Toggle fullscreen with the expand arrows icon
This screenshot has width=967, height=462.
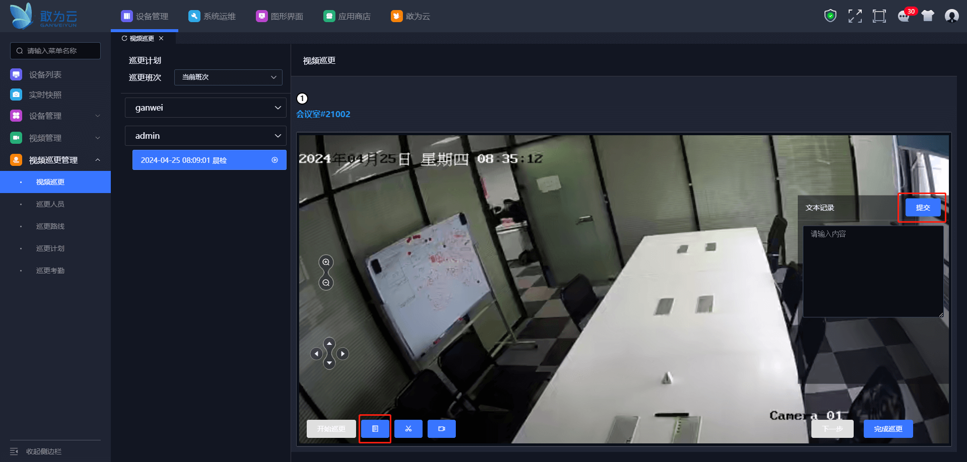[x=855, y=16]
